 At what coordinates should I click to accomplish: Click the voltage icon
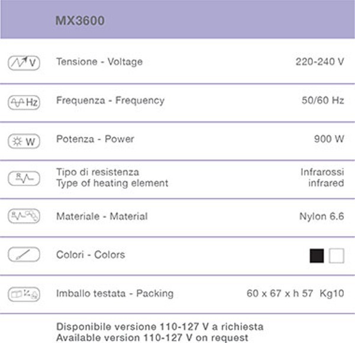pos(24,62)
